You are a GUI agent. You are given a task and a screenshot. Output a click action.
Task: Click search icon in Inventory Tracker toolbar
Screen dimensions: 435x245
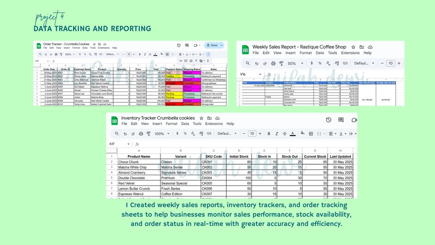point(117,133)
